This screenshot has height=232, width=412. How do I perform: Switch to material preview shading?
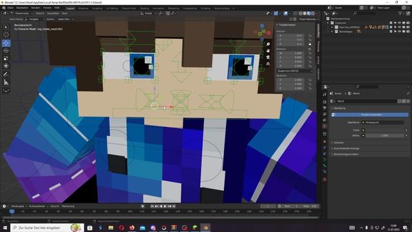pos(309,13)
